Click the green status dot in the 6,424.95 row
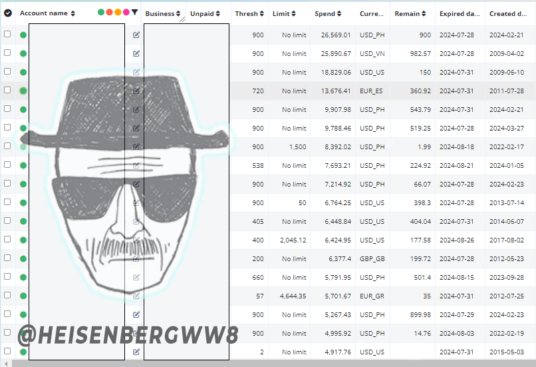This screenshot has width=536, height=367. [23, 240]
